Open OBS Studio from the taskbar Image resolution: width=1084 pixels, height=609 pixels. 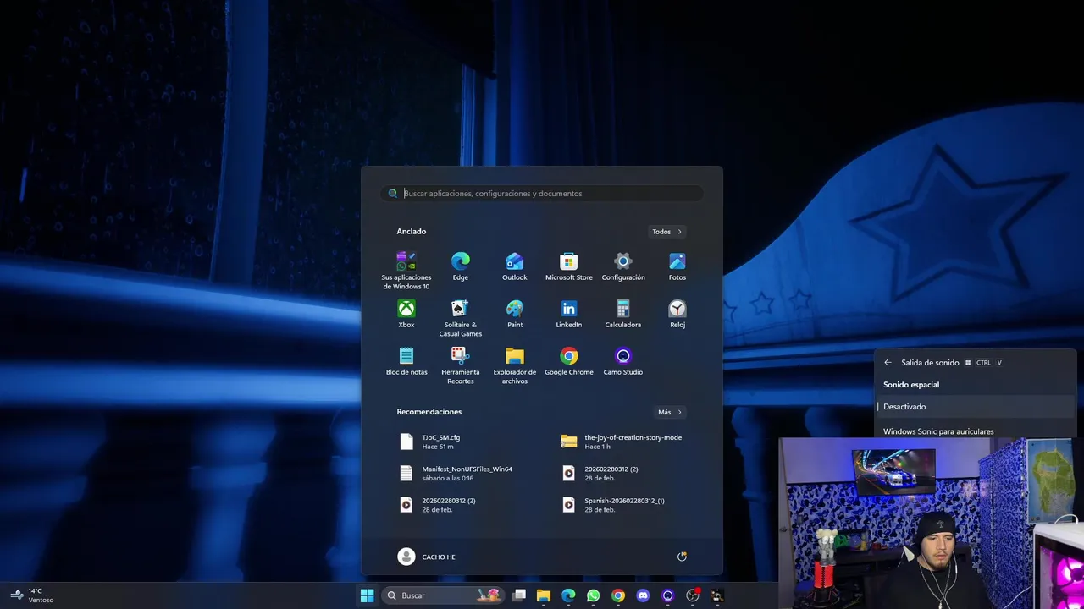693,595
